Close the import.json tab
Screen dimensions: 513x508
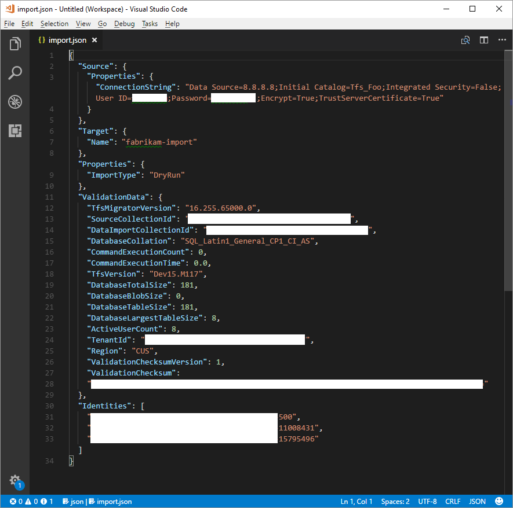click(x=94, y=40)
